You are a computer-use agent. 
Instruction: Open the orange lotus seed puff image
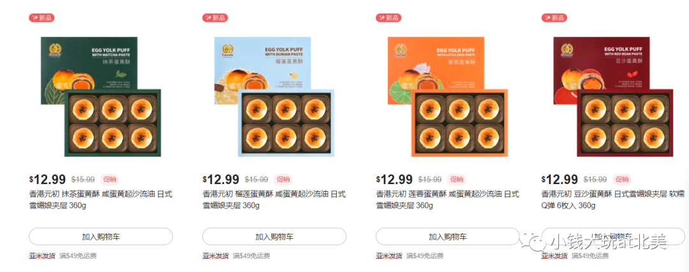448,97
